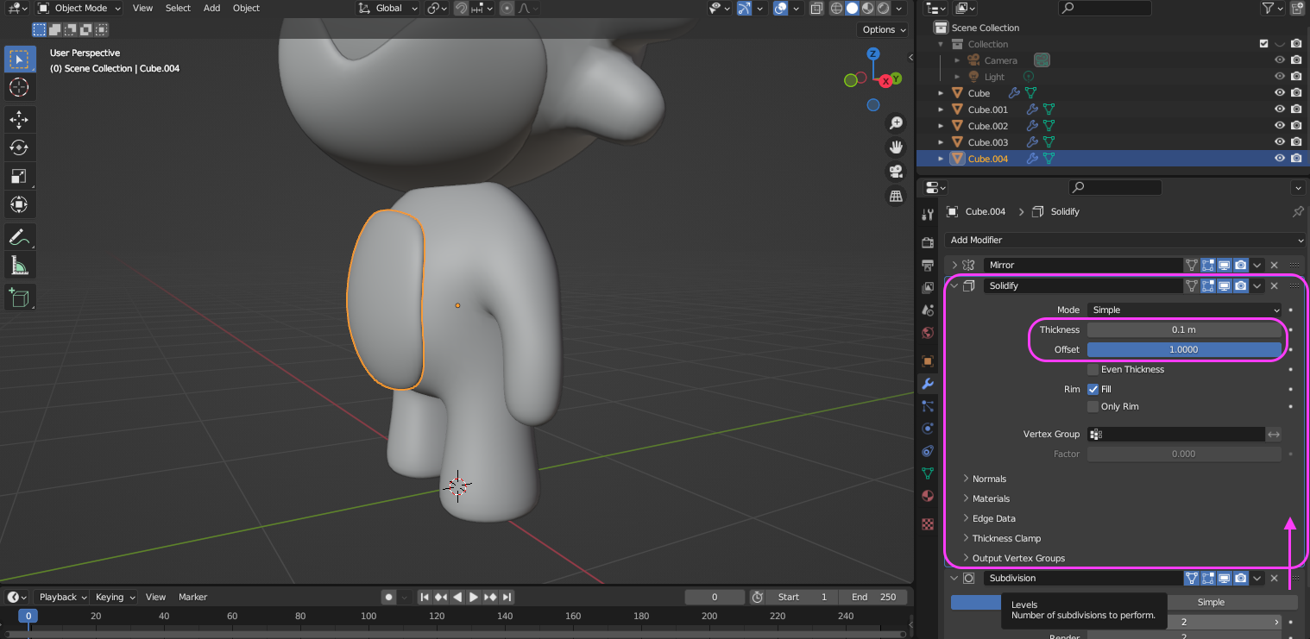Enable the Even Thickness checkbox
Screen dimensions: 1310x639
(1093, 369)
